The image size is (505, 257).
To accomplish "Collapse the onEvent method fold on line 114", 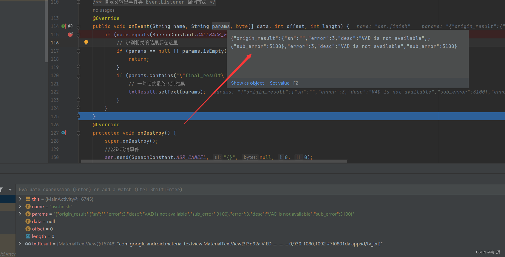I will click(78, 27).
